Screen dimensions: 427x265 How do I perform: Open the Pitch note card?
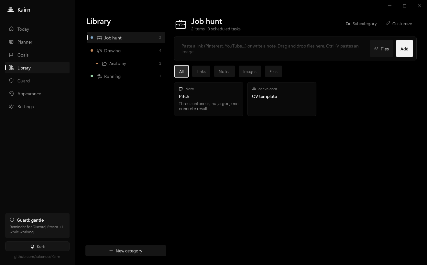pos(209,99)
